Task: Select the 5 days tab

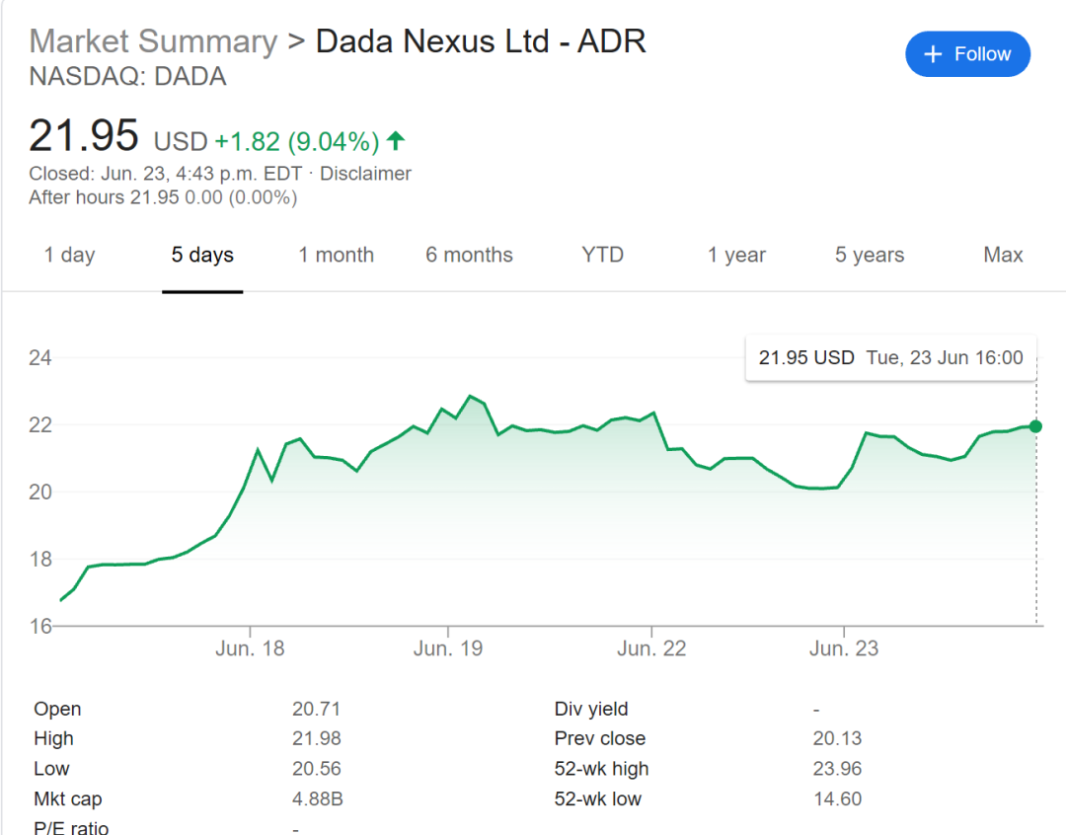Action: tap(202, 255)
